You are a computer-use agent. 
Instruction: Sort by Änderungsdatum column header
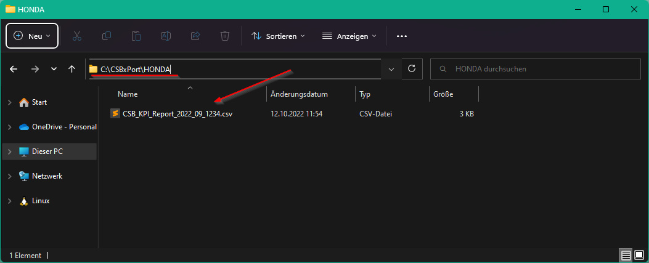pos(300,94)
